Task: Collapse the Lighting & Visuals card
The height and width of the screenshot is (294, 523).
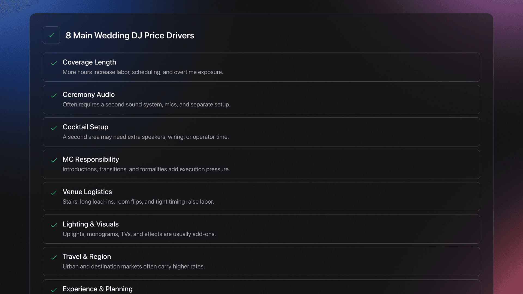Action: (261, 229)
